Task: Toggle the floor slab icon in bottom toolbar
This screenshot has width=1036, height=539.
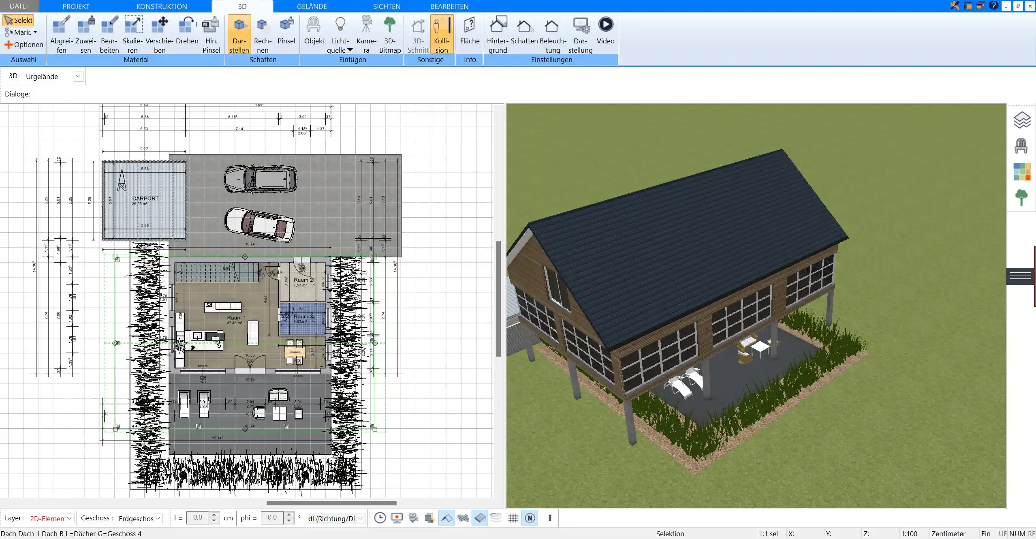Action: click(480, 518)
